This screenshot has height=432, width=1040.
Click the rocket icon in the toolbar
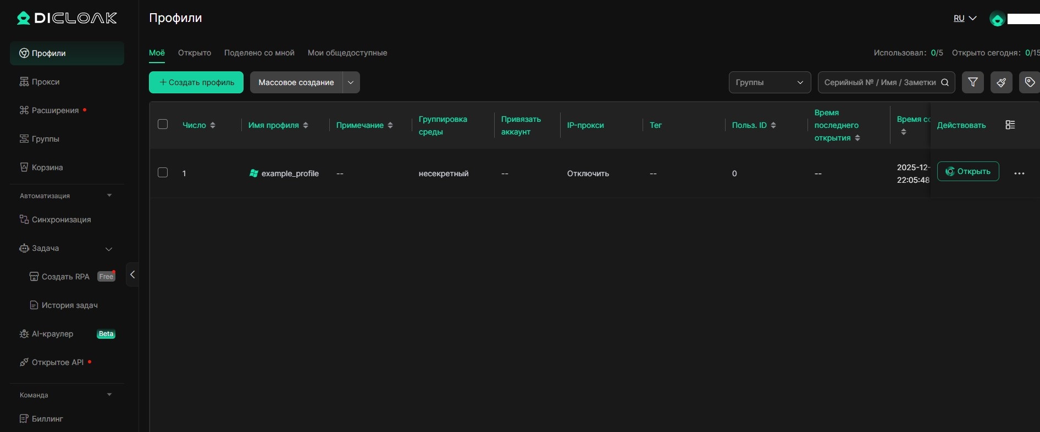(x=1001, y=82)
